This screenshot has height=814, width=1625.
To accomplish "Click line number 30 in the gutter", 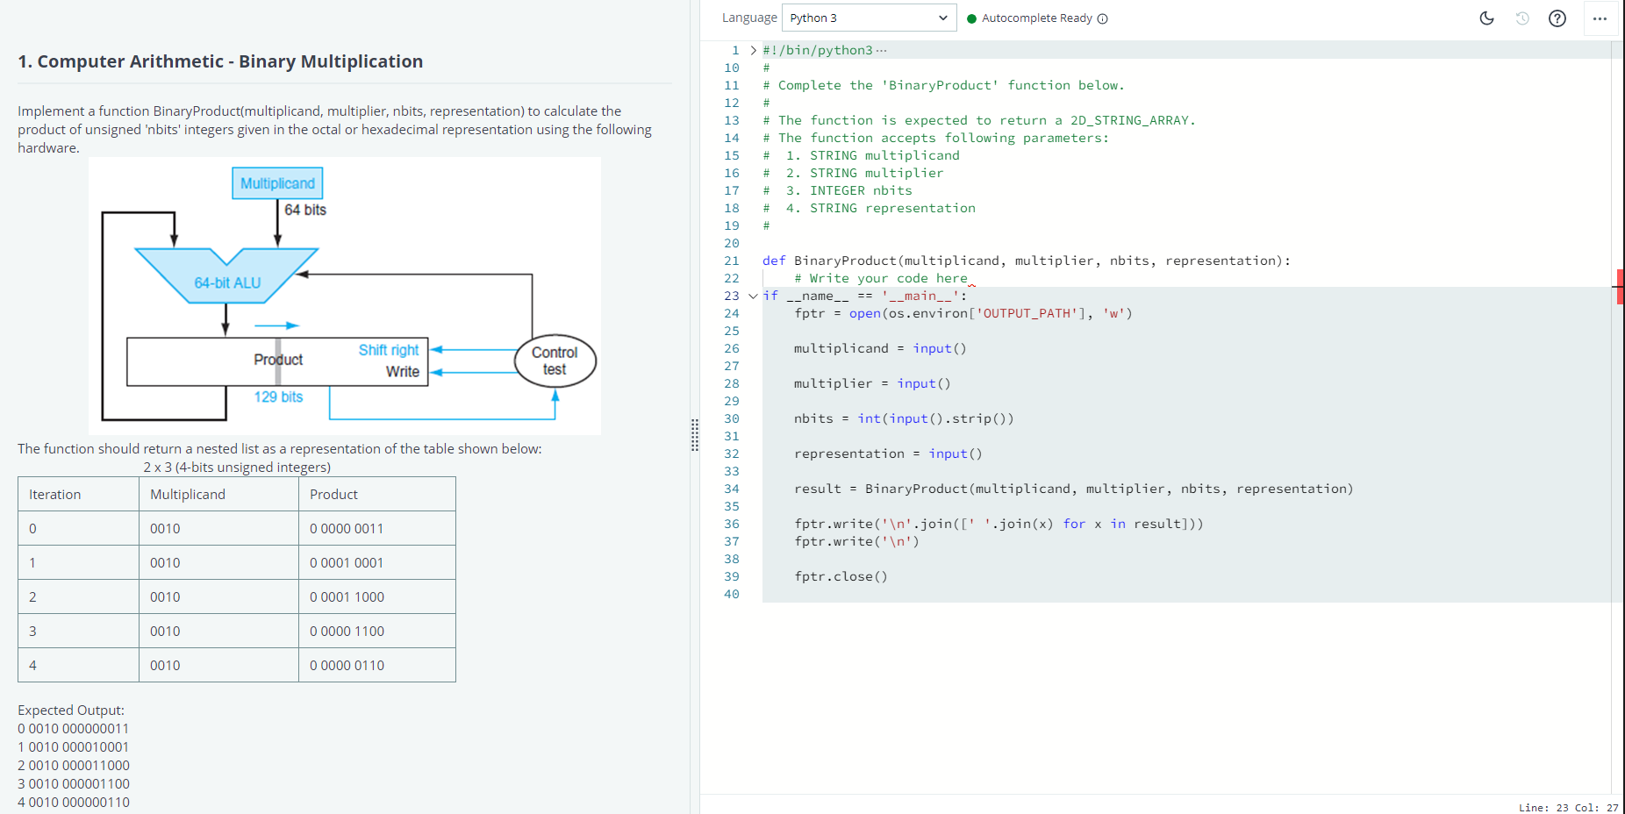I will [732, 418].
